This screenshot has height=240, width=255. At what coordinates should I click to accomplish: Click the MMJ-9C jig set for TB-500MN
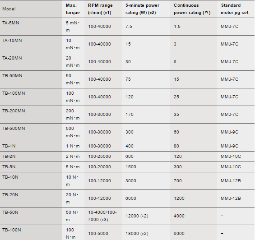[x=229, y=132]
